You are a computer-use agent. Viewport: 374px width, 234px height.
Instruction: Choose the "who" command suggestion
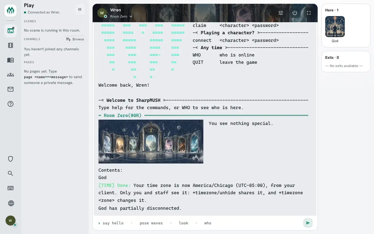point(208,223)
